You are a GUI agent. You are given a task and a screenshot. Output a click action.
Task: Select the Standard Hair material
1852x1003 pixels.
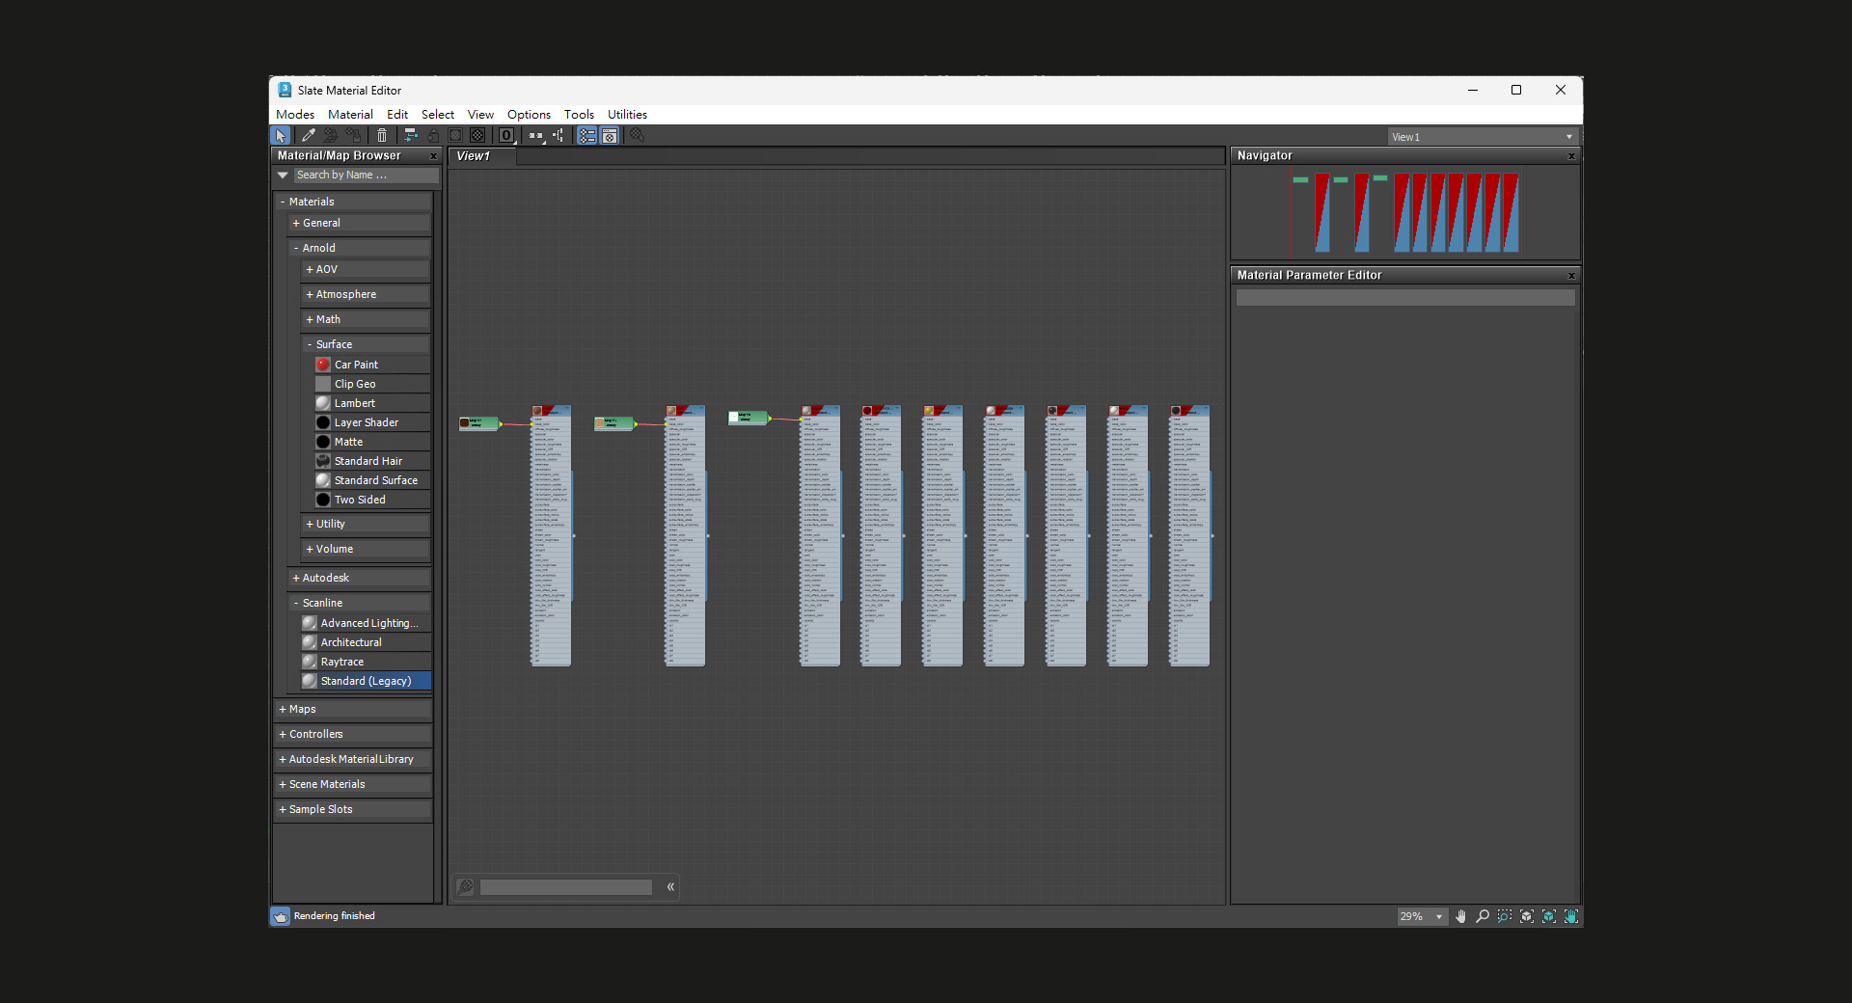tap(371, 461)
